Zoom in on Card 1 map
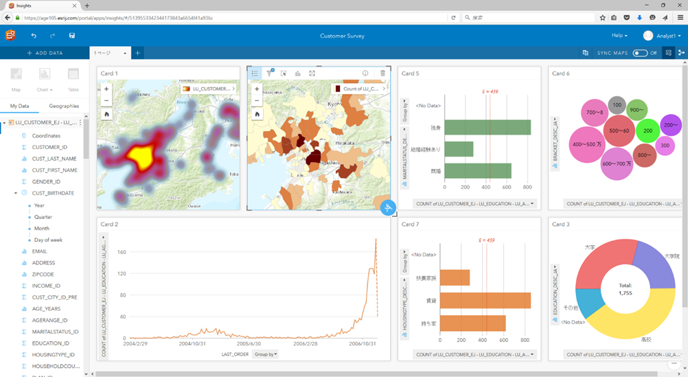This screenshot has width=688, height=377. 106,89
